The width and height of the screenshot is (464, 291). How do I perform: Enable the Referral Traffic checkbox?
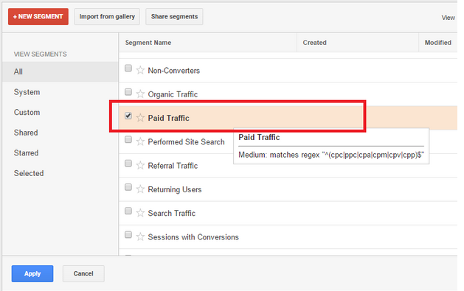(x=128, y=163)
